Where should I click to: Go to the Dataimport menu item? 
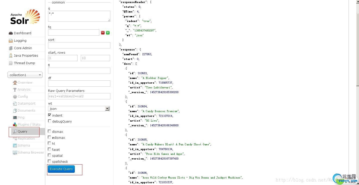[x=26, y=104]
